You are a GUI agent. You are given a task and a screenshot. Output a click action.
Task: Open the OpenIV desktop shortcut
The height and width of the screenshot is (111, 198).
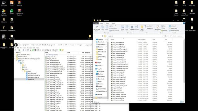[x=4, y=37]
